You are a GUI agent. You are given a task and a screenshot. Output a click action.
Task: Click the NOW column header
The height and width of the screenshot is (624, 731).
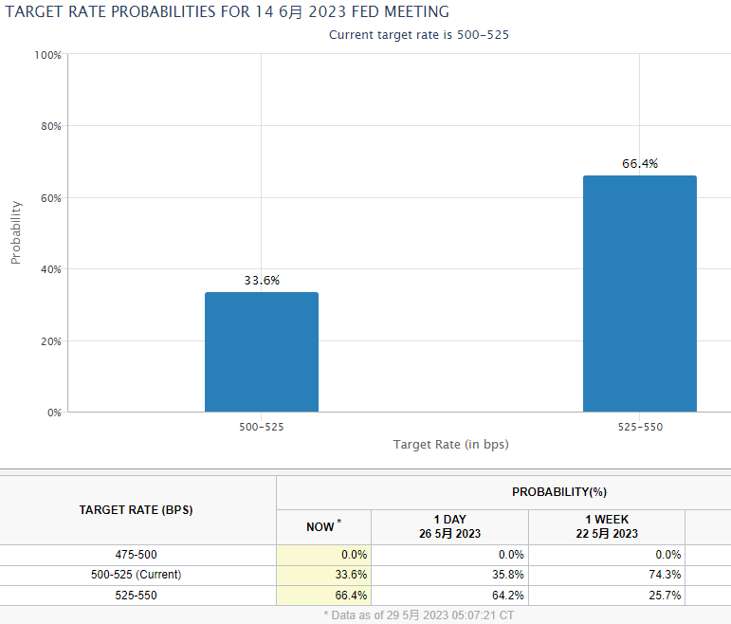point(323,526)
